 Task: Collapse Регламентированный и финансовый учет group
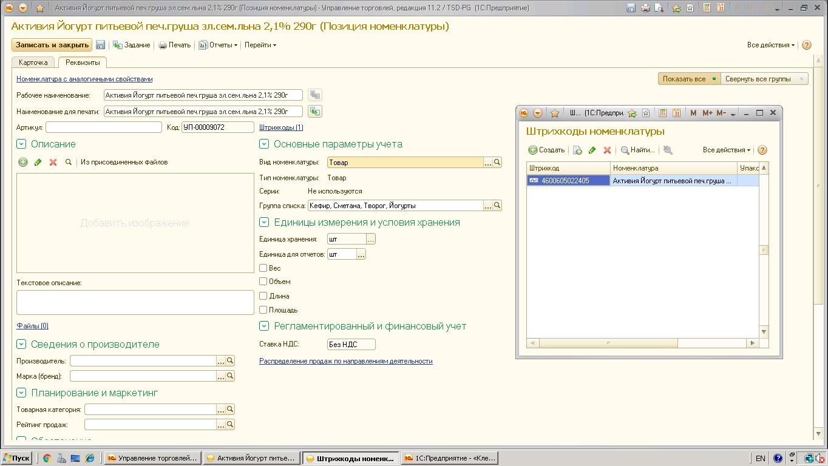coord(264,326)
